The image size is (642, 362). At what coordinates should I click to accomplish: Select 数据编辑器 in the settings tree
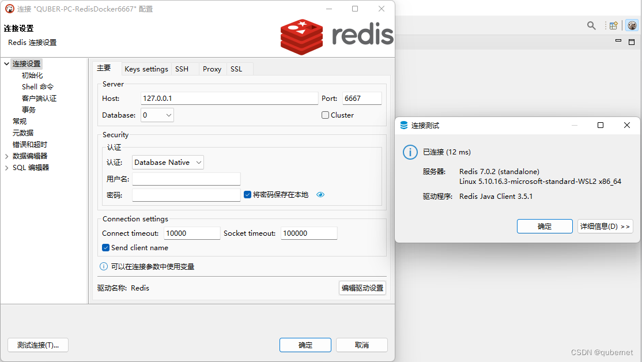pos(30,156)
